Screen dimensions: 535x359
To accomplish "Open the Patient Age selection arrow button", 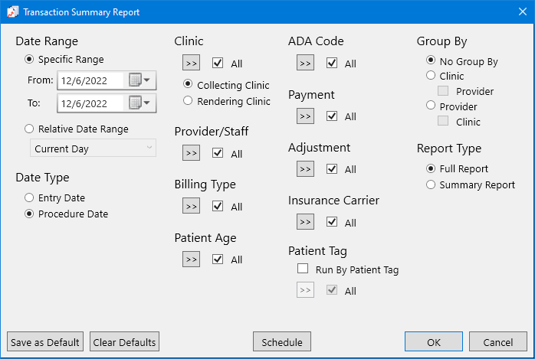I will pos(191,259).
